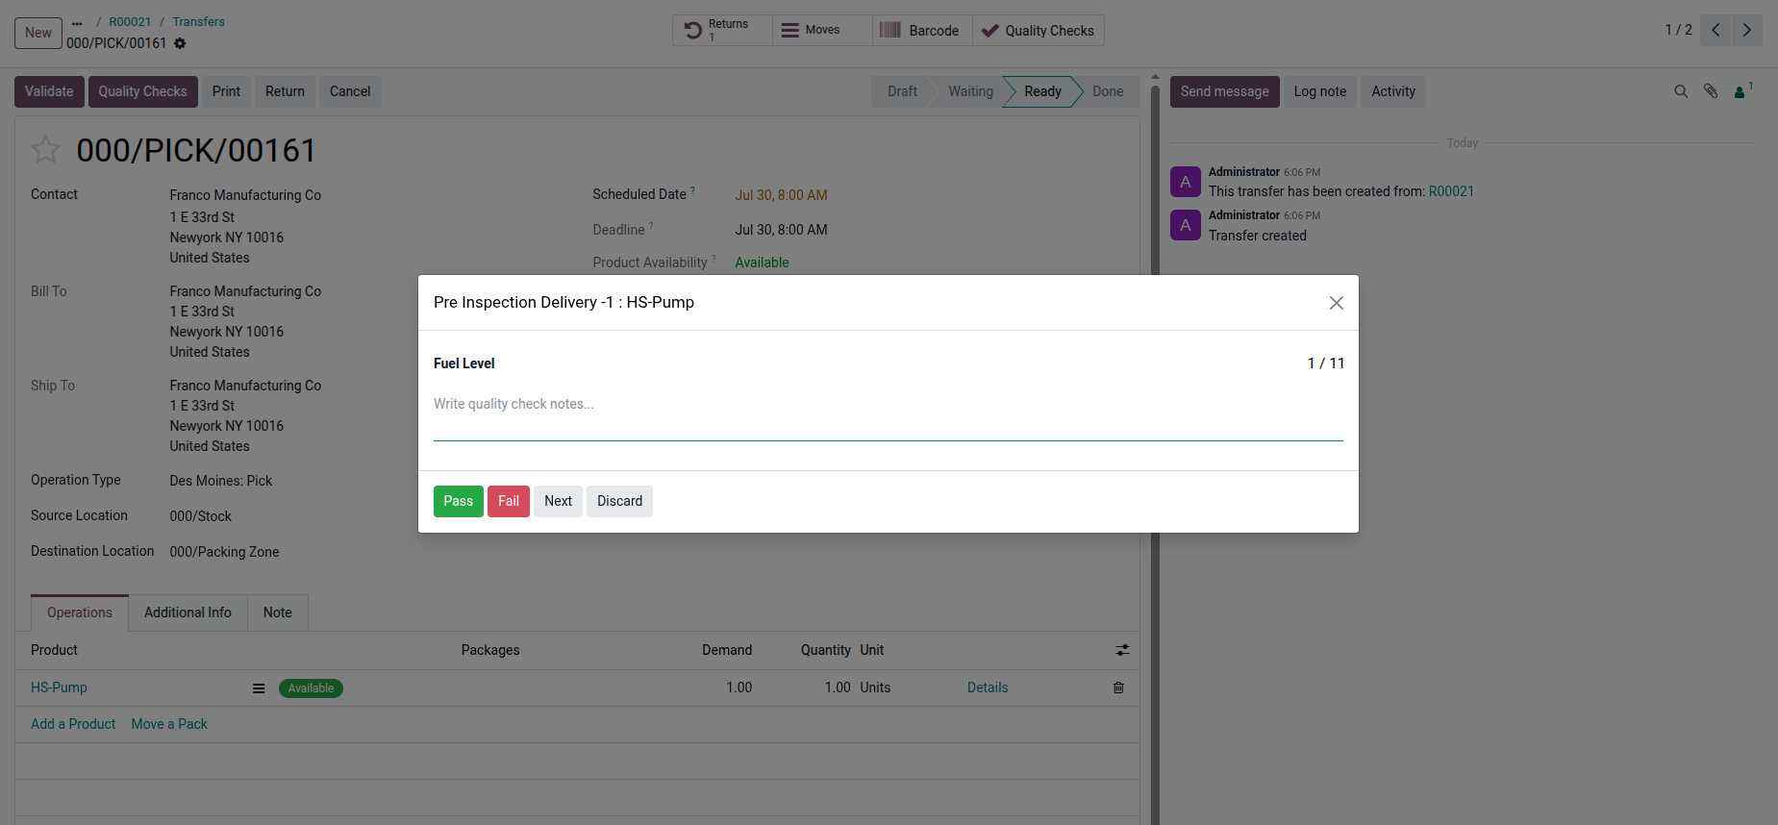Click Franco Manufacturing Co under Contact
This screenshot has width=1778, height=825.
(245, 195)
